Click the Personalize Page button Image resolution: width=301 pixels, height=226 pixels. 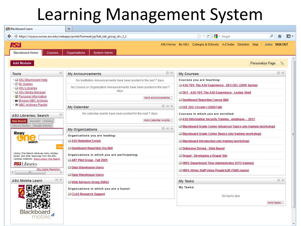[x=263, y=63]
